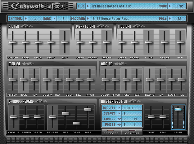The width and height of the screenshot is (194, 144).
Task: Click the filter RESO slider handle
Action: [25, 42]
